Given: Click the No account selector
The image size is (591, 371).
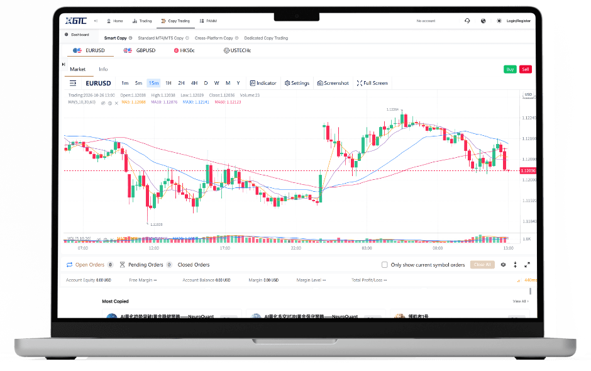Looking at the screenshot, I should (426, 21).
